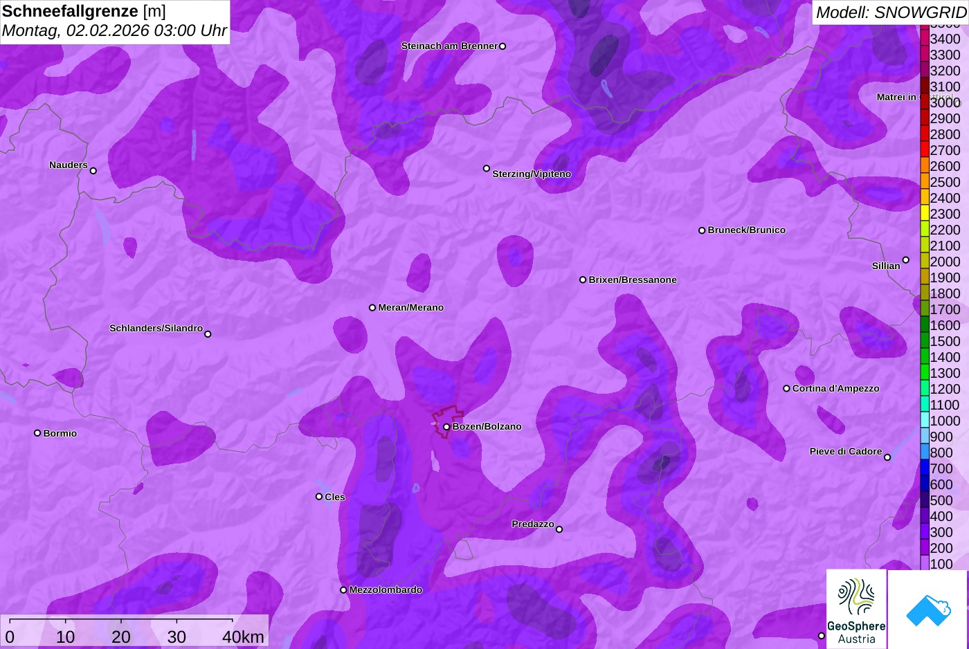
Task: Click the blue cloud house logo
Action: pyautogui.click(x=928, y=610)
